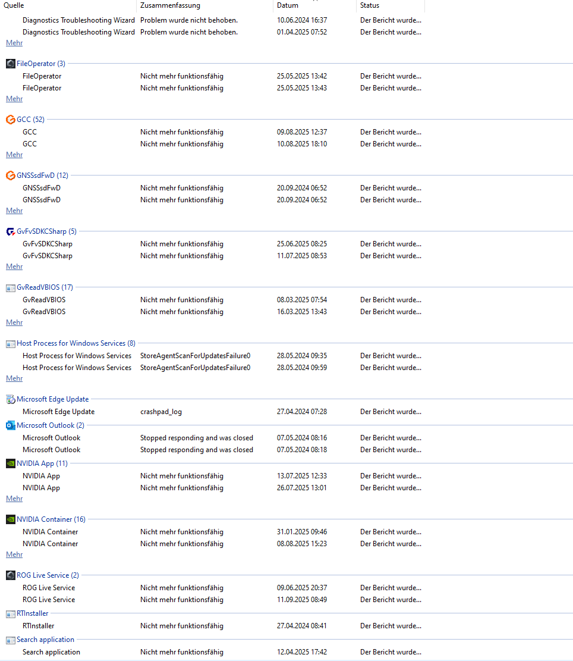Screen dimensions: 573x661
Task: Click the GvReadVBIOS group icon
Action: click(x=11, y=288)
